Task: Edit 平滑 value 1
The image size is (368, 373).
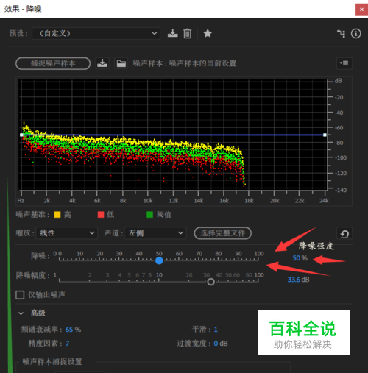Action: click(x=216, y=330)
